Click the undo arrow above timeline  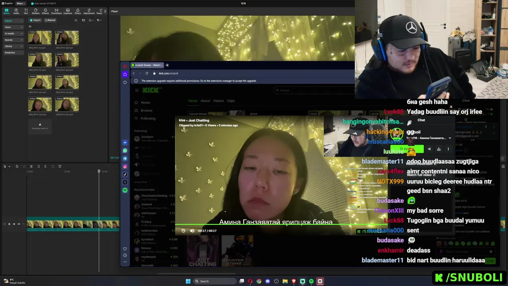click(17, 166)
